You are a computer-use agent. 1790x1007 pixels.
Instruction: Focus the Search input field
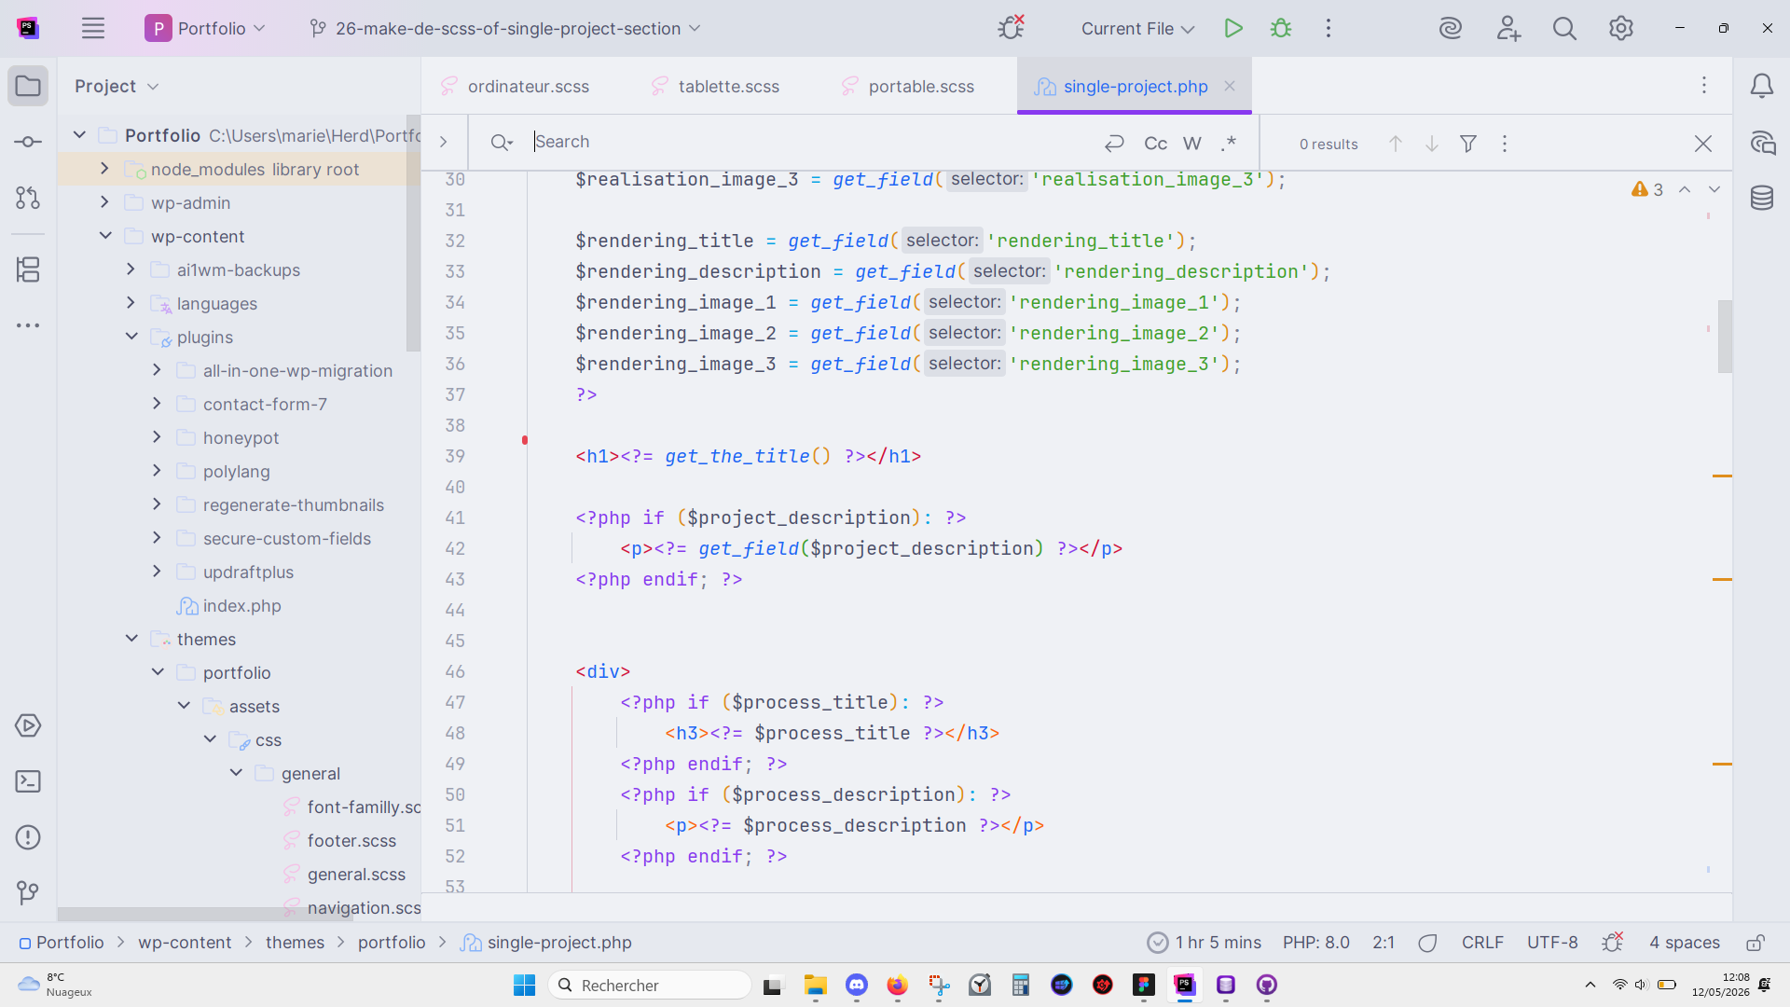pos(811,143)
